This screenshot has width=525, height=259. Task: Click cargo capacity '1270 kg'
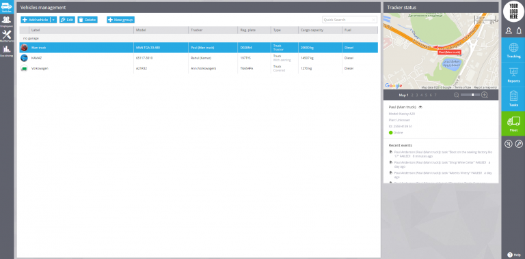pos(306,68)
